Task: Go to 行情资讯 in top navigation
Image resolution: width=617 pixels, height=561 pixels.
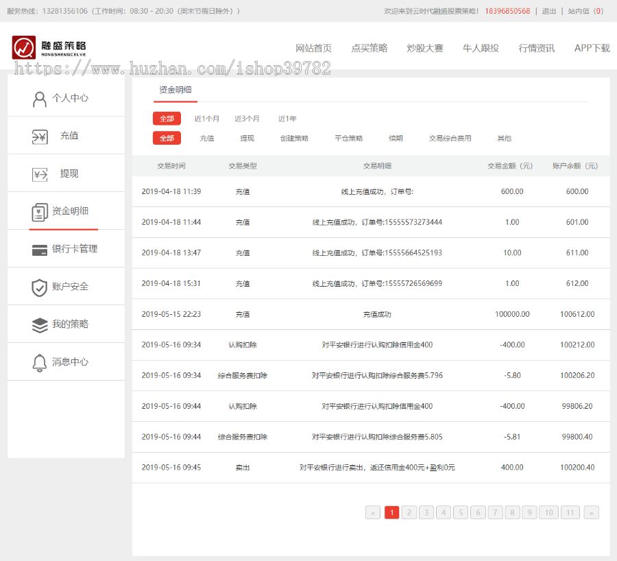Action: click(x=536, y=48)
